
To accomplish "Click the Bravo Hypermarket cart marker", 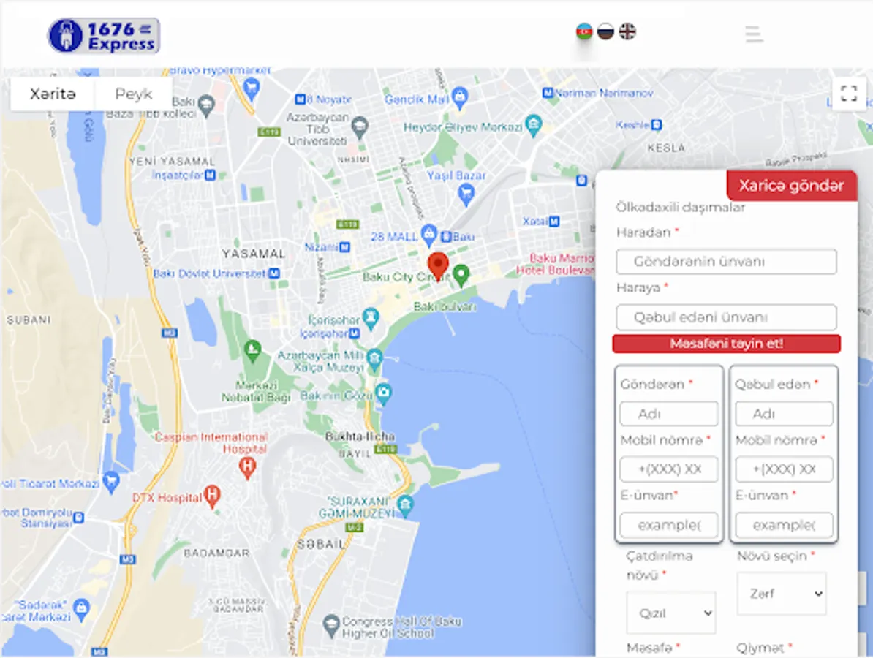I will 252,88.
